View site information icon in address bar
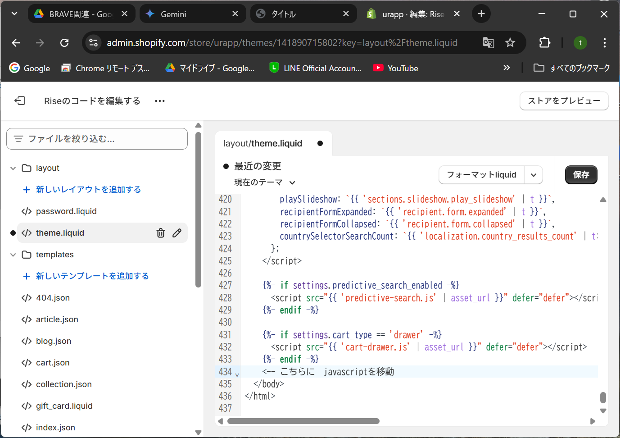Image resolution: width=620 pixels, height=438 pixels. coord(93,43)
